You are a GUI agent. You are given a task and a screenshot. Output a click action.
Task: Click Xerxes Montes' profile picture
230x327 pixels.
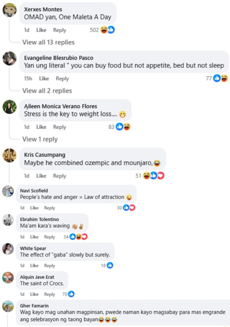point(10,10)
